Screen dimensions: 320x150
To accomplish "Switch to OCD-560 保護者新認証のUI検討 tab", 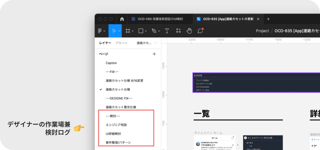I will pos(160,19).
